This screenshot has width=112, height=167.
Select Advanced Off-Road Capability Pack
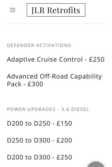(54, 80)
